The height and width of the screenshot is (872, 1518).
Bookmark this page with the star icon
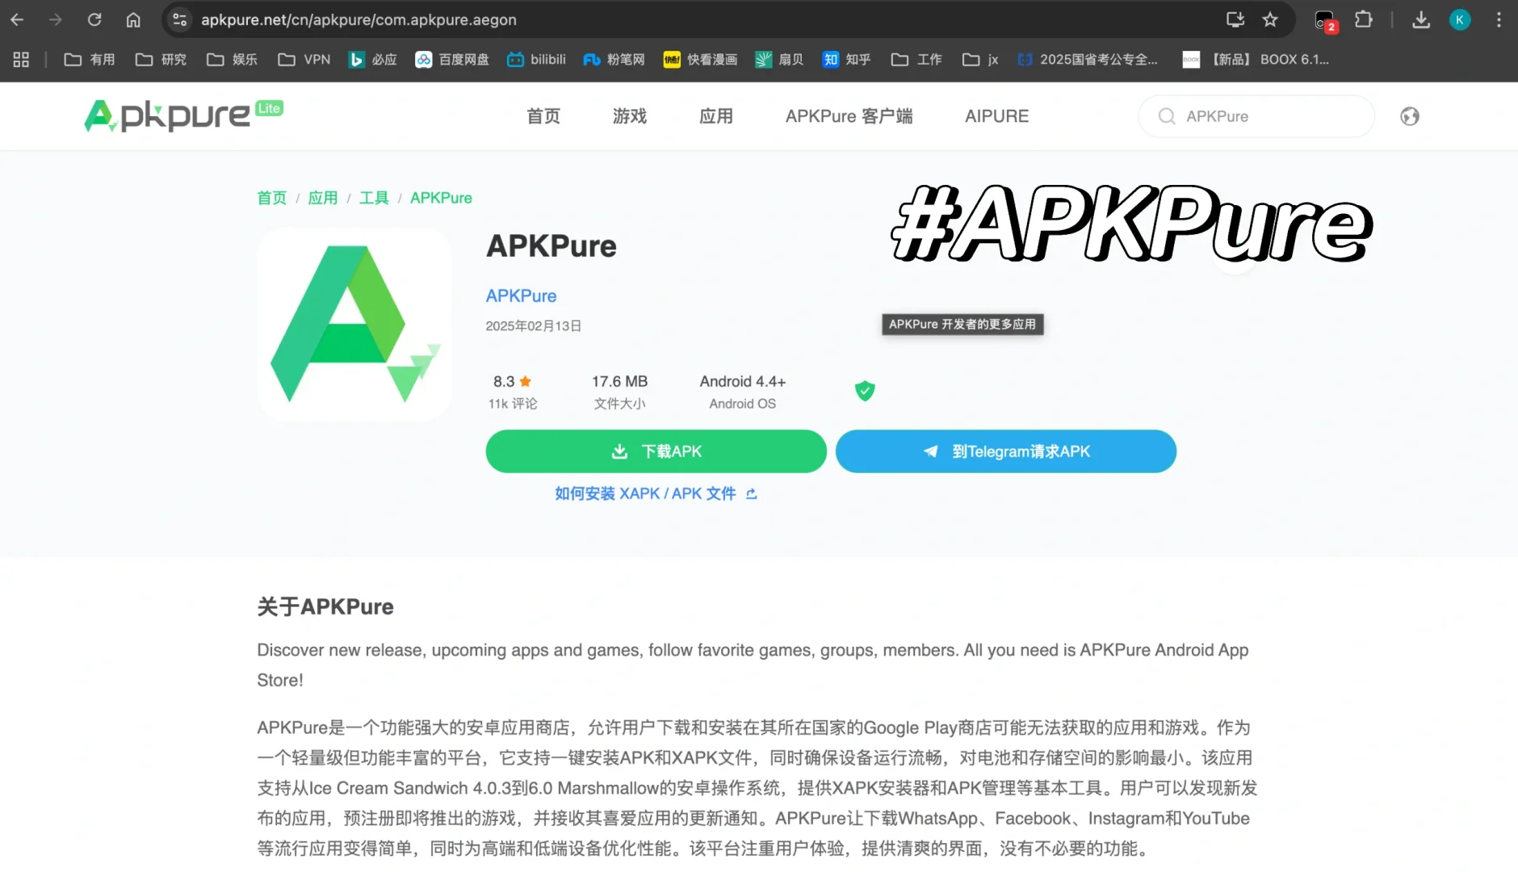pyautogui.click(x=1270, y=19)
